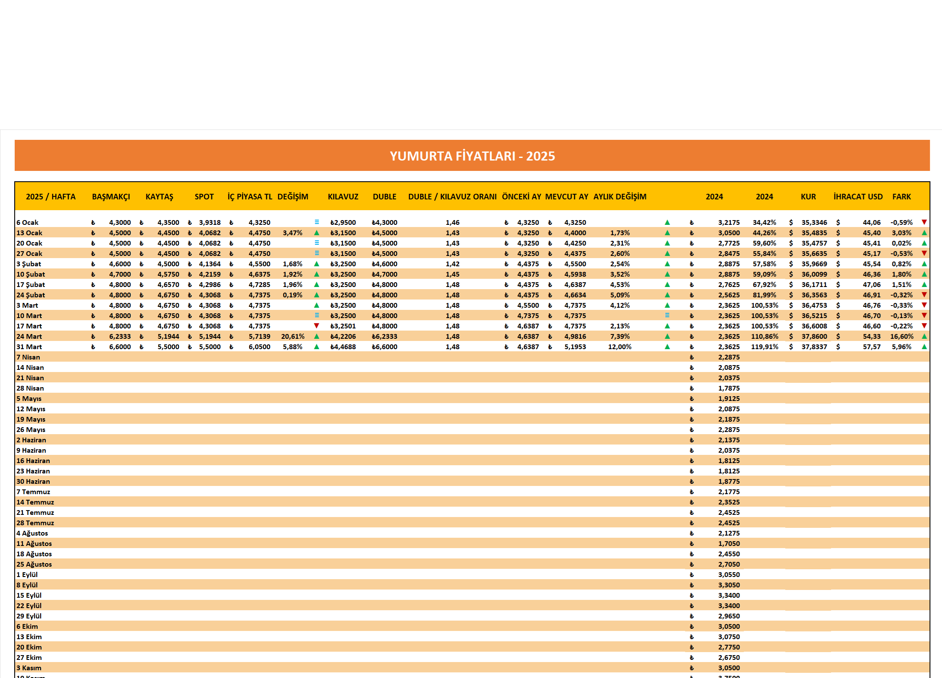942x678 pixels.
Task: Click green up arrow next to 1,73%
Action: click(x=667, y=233)
